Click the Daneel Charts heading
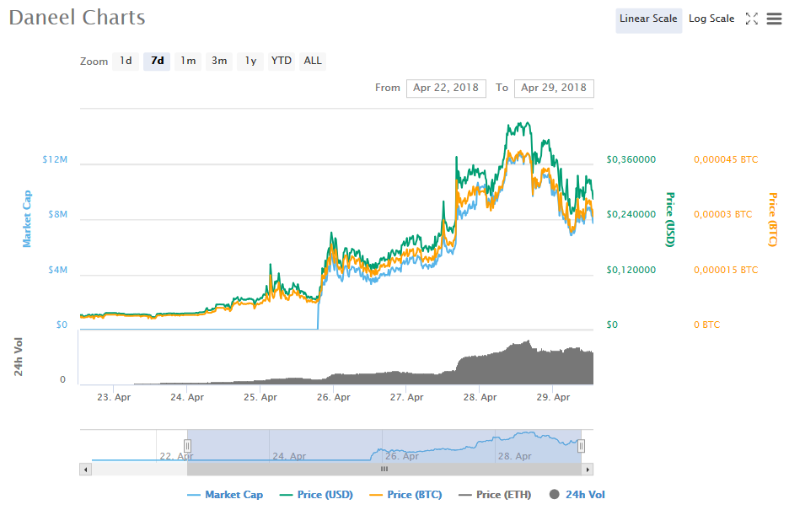The width and height of the screenshot is (789, 510). pyautogui.click(x=77, y=18)
